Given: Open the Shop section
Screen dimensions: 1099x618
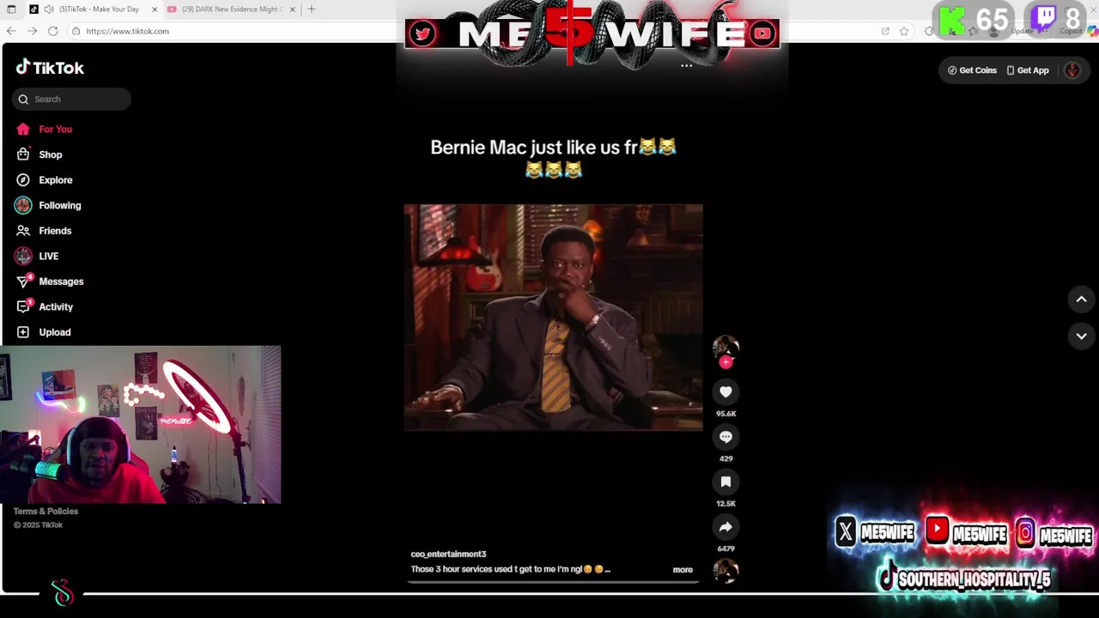Looking at the screenshot, I should click(50, 154).
